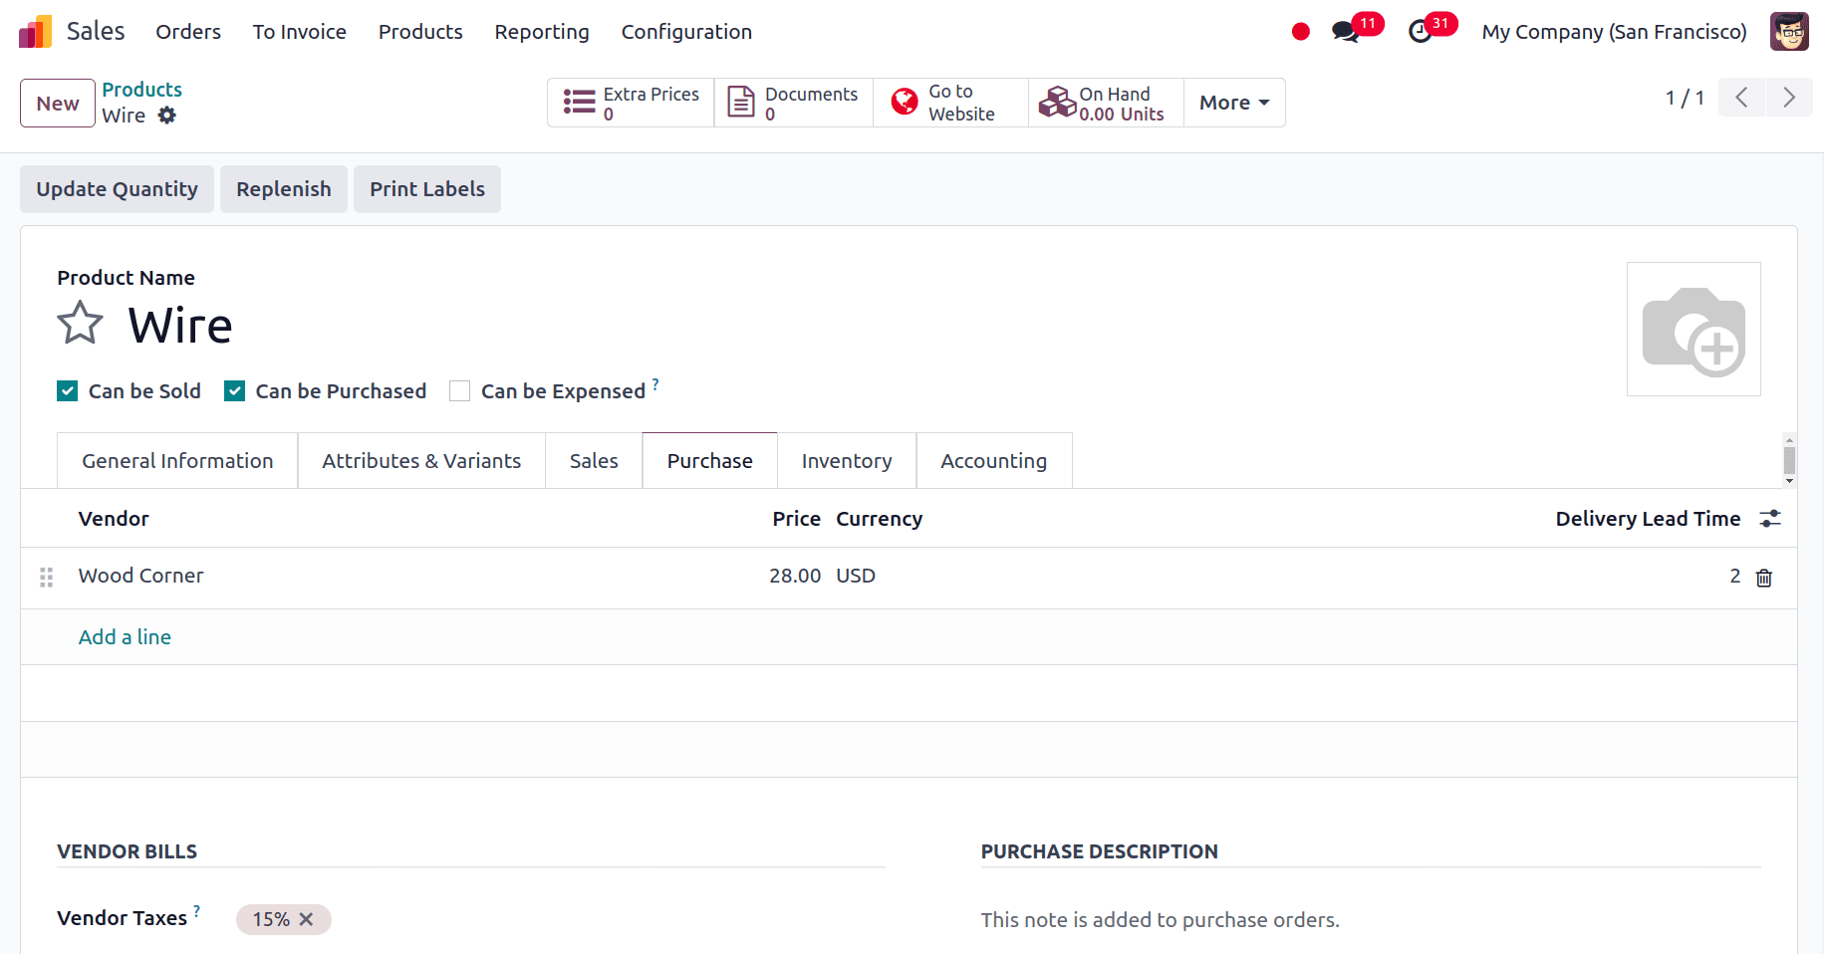This screenshot has height=954, width=1824.
Task: Enable the Can be Expensed checkbox
Action: 459,391
